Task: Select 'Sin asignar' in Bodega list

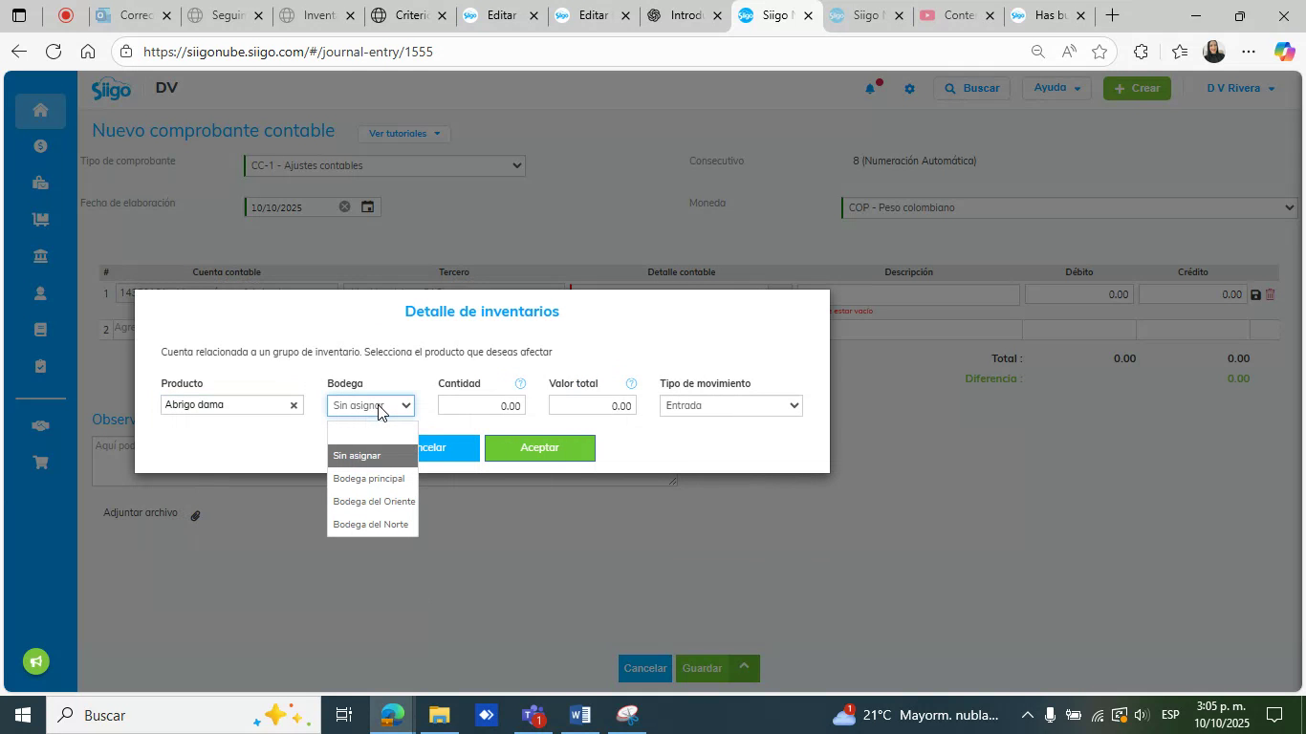Action: (x=372, y=456)
